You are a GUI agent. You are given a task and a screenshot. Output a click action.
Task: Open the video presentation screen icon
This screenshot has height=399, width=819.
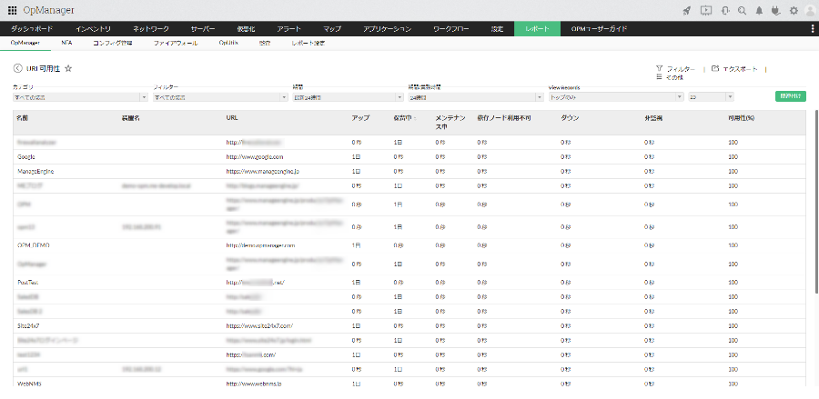point(705,10)
